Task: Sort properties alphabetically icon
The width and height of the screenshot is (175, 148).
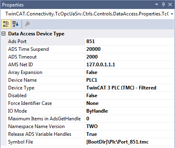Action: coord(15,24)
